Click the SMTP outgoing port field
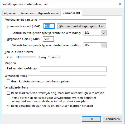 [48, 39]
